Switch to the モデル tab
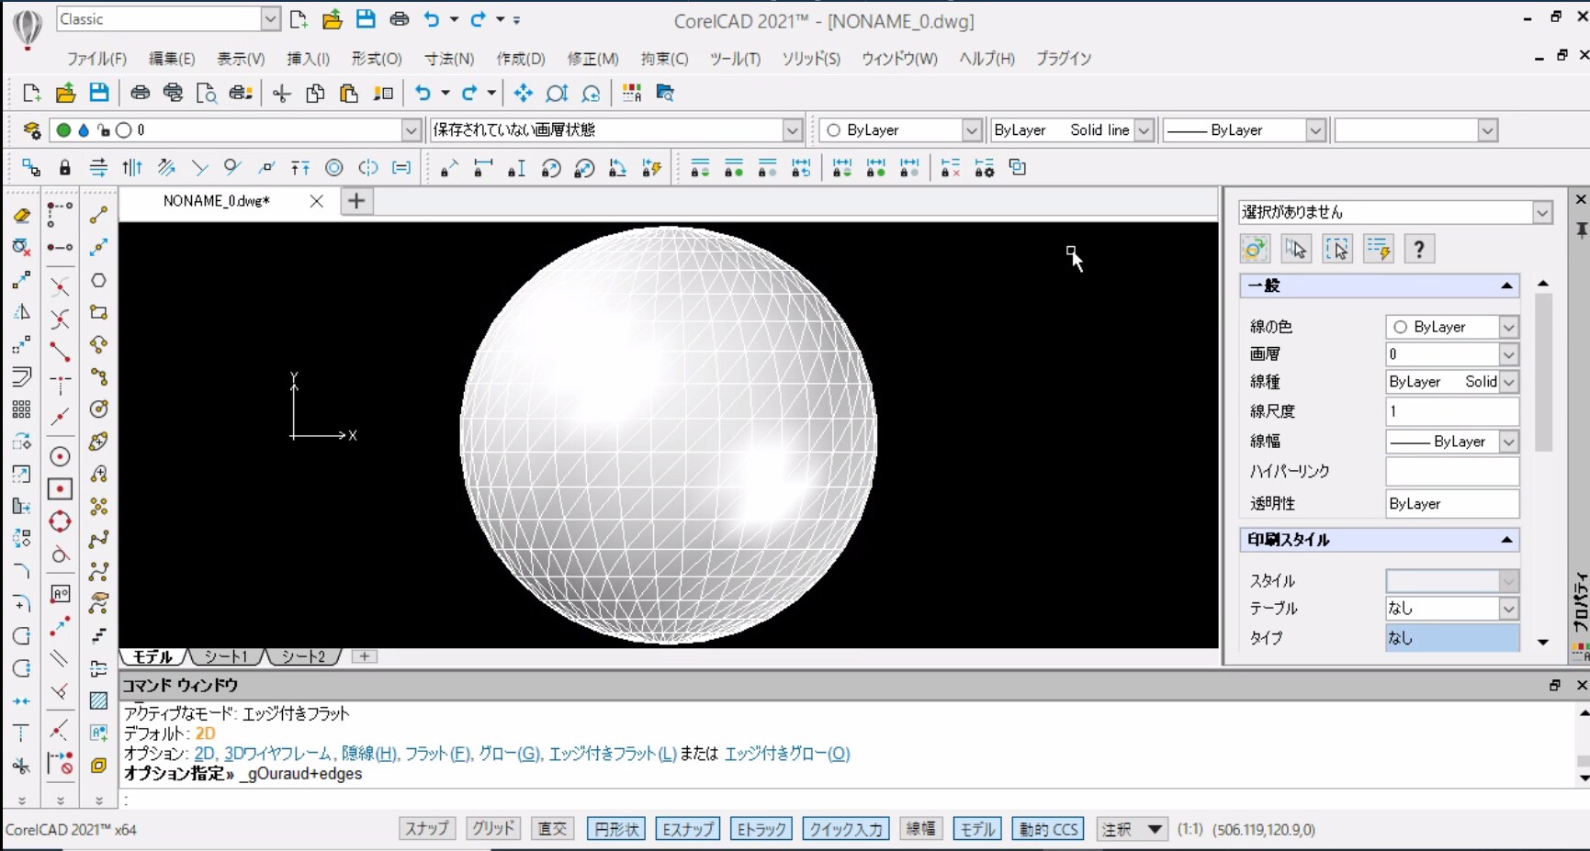 point(152,656)
